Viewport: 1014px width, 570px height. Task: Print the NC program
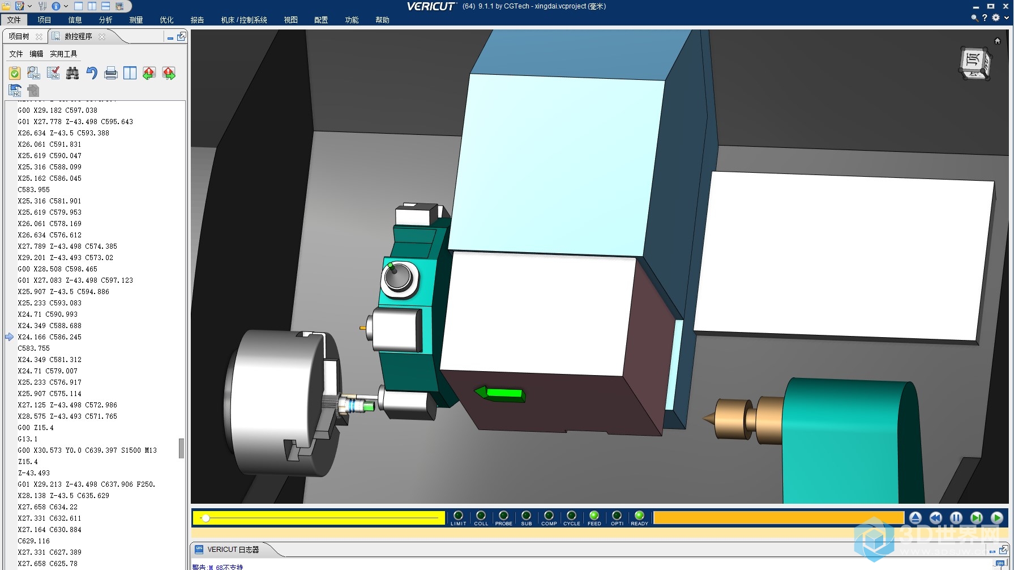click(x=111, y=73)
